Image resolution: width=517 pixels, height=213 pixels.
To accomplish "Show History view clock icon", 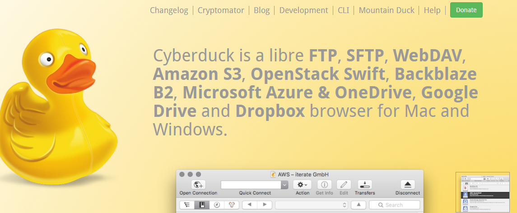I will [217, 205].
